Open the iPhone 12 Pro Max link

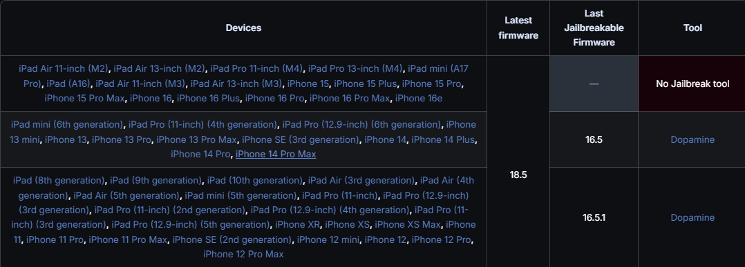(243, 254)
